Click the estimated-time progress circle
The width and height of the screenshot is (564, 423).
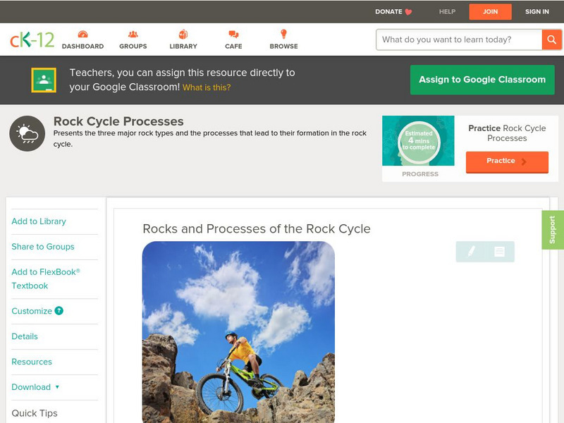pos(419,140)
